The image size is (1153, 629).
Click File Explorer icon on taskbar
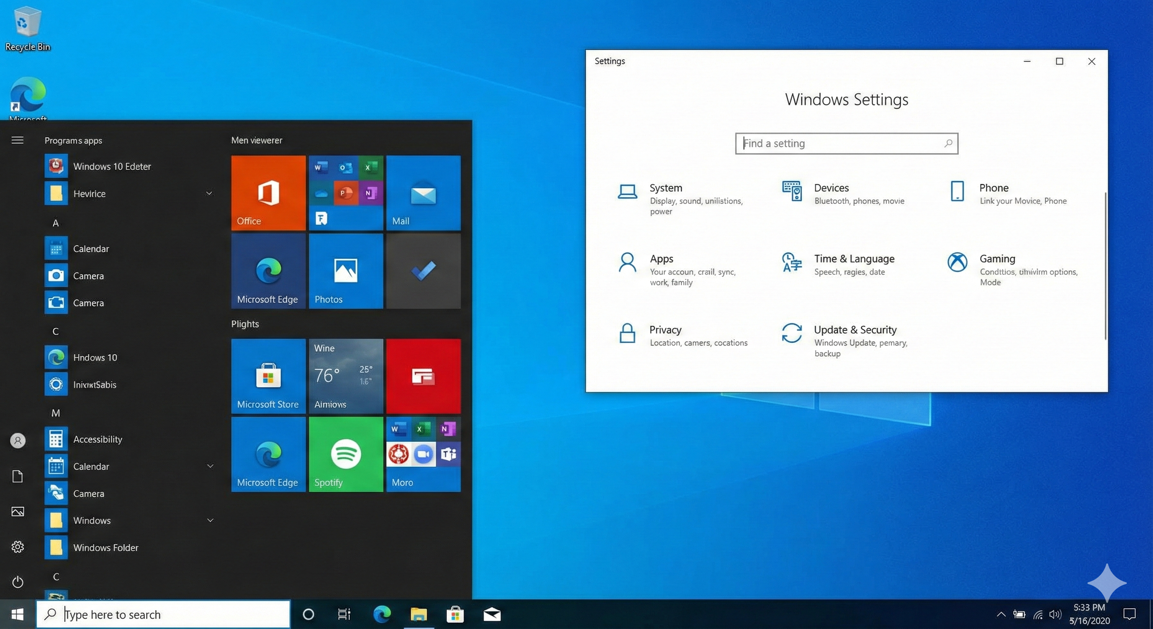[418, 614]
